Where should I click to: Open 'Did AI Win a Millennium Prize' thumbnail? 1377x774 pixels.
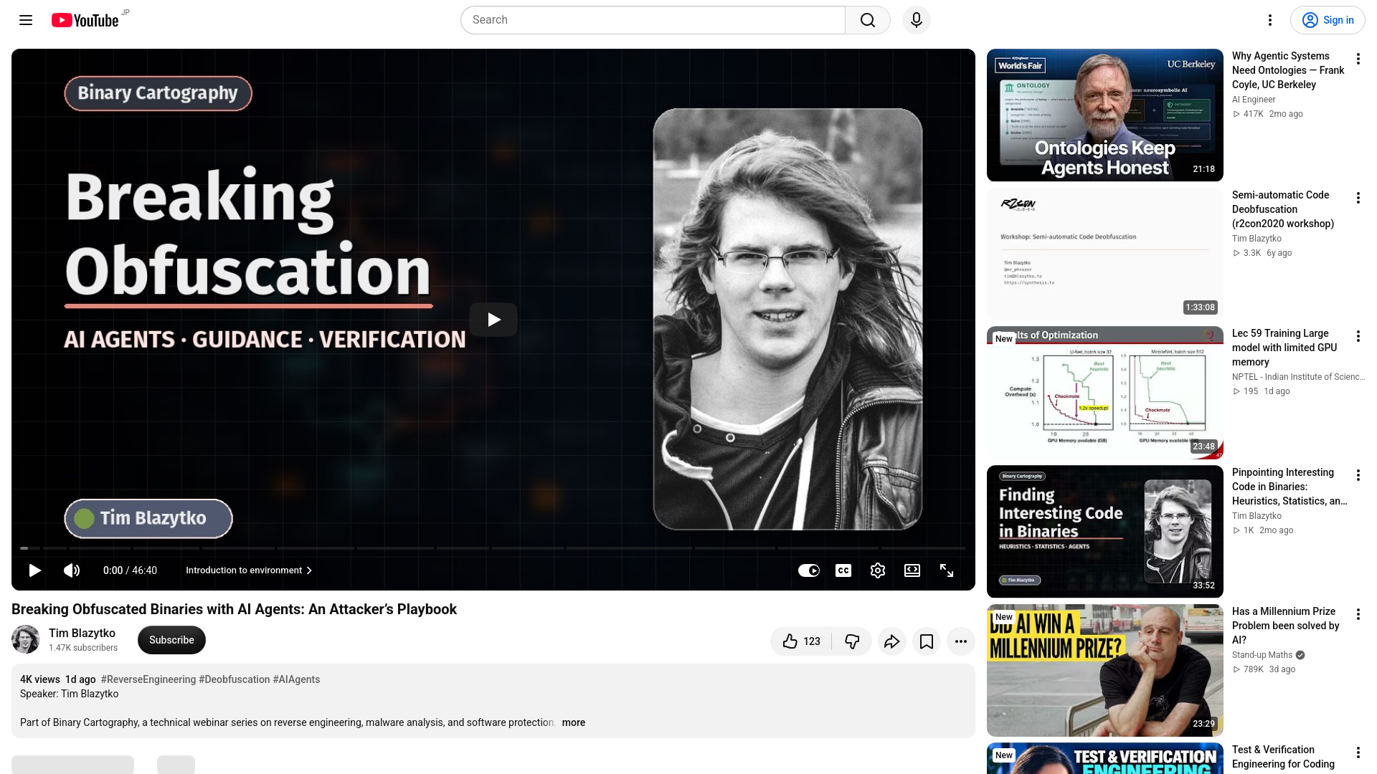tap(1105, 670)
